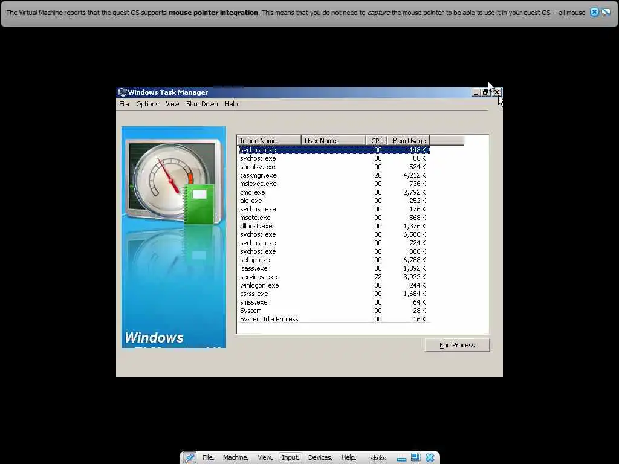Expand the Devices dropdown on mini toolbar

pos(320,458)
